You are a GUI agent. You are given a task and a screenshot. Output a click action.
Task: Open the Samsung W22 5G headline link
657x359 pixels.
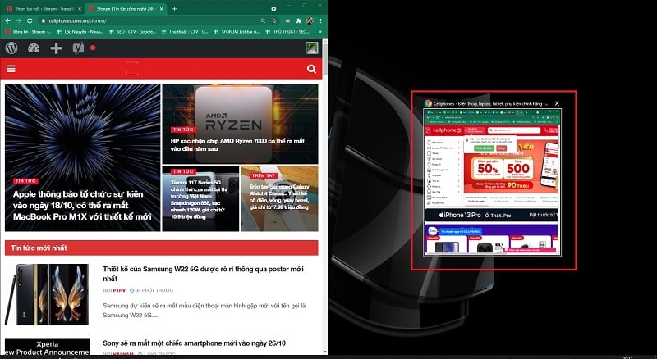(x=203, y=274)
